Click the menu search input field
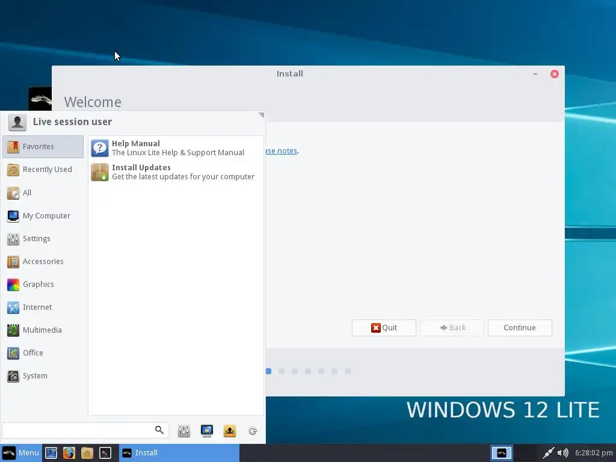This screenshot has height=462, width=616. 85,430
